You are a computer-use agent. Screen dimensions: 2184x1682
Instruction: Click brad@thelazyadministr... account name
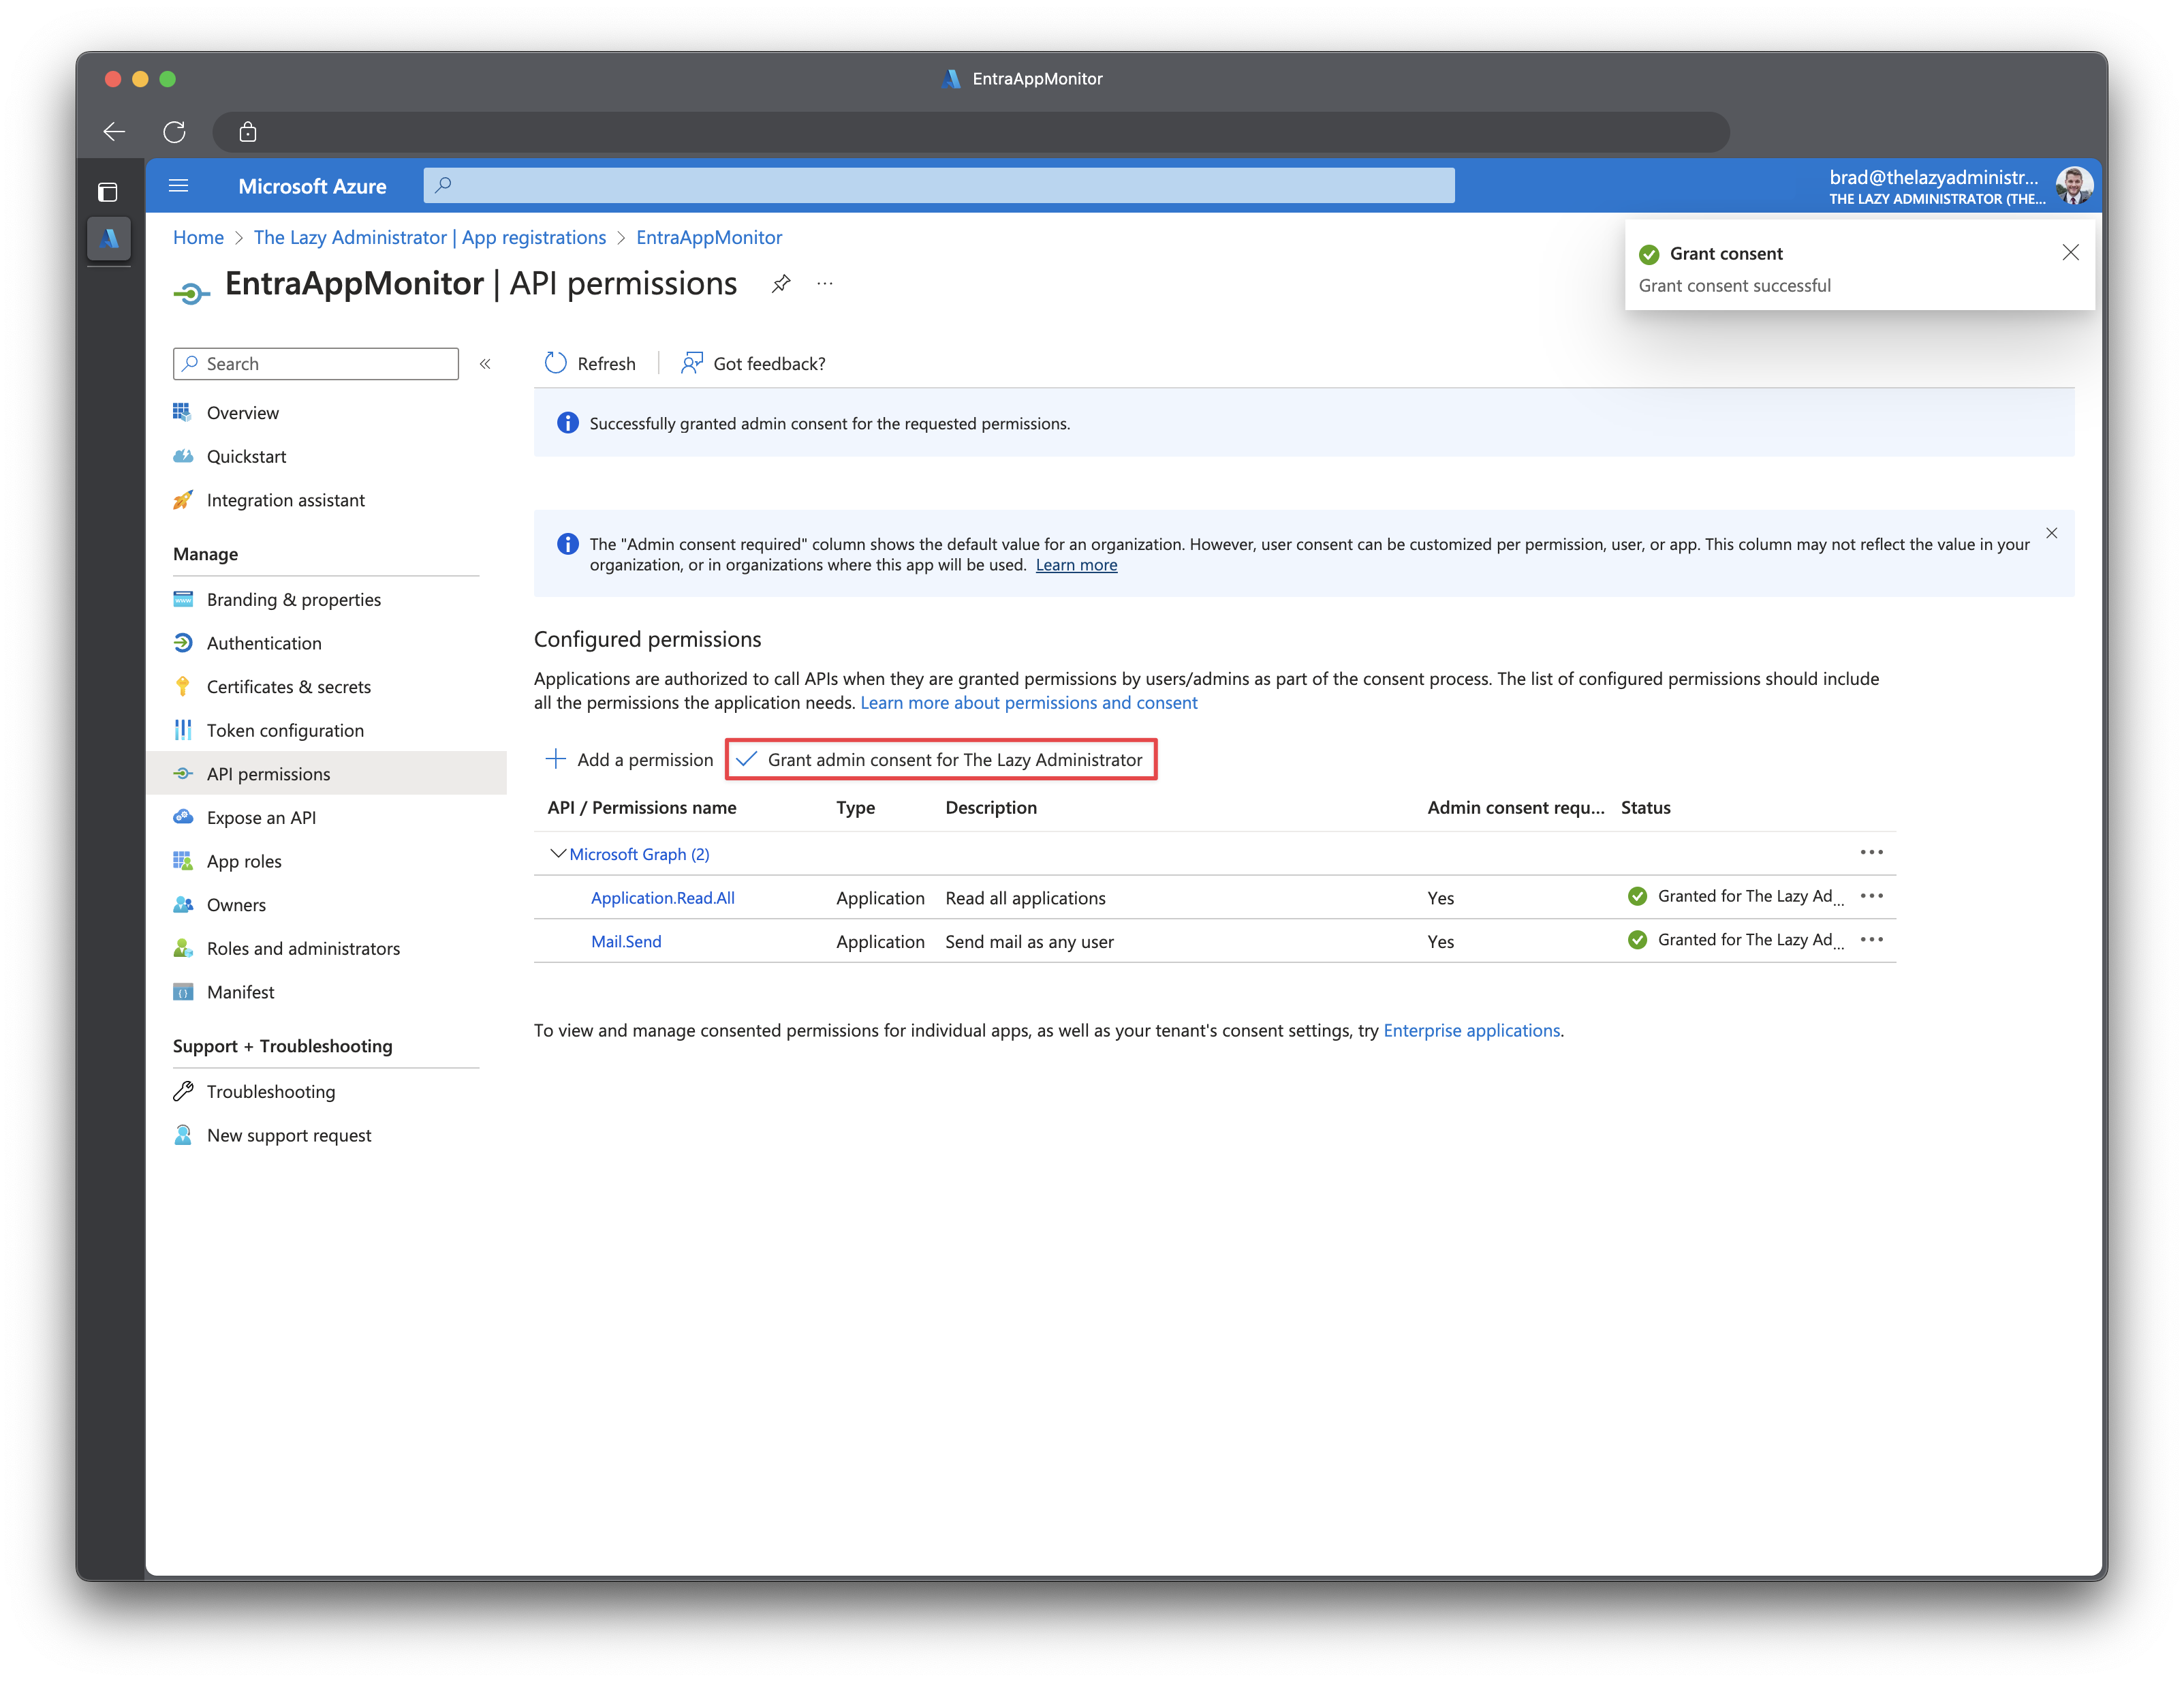click(1933, 177)
